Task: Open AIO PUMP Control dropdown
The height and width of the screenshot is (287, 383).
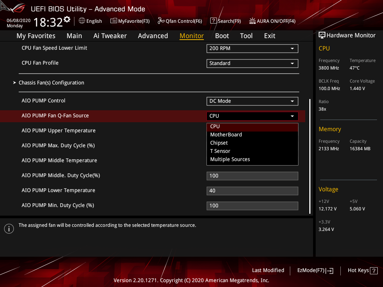Action: 252,101
